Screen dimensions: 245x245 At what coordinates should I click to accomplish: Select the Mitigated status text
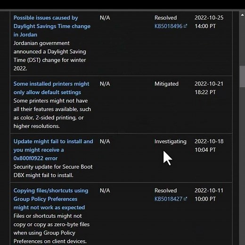point(166,84)
